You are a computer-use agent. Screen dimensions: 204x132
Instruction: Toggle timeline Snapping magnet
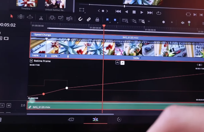(80, 19)
